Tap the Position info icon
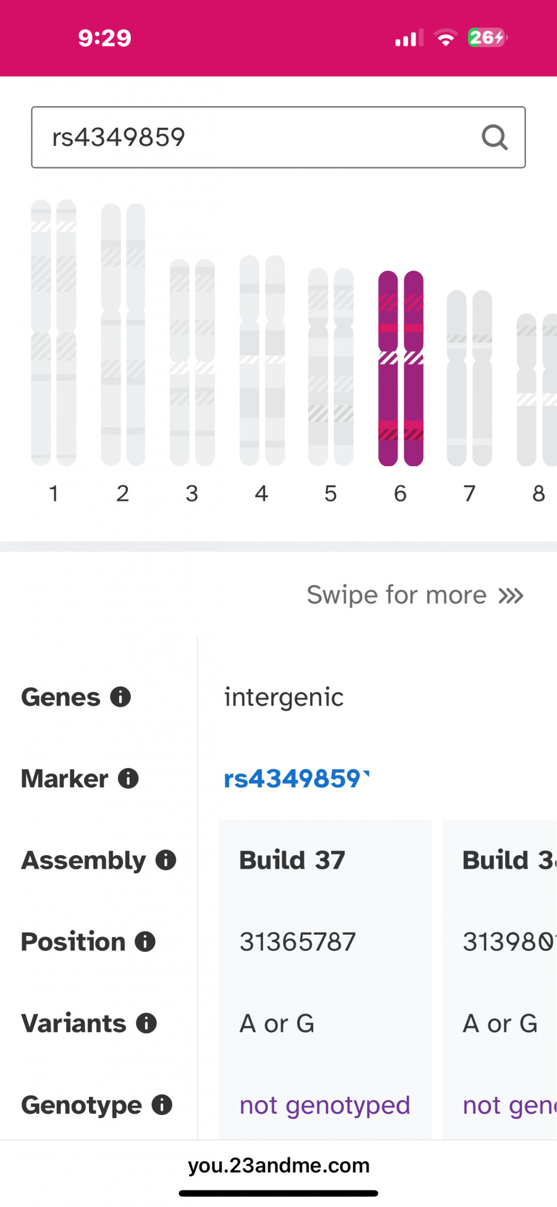 click(x=145, y=942)
